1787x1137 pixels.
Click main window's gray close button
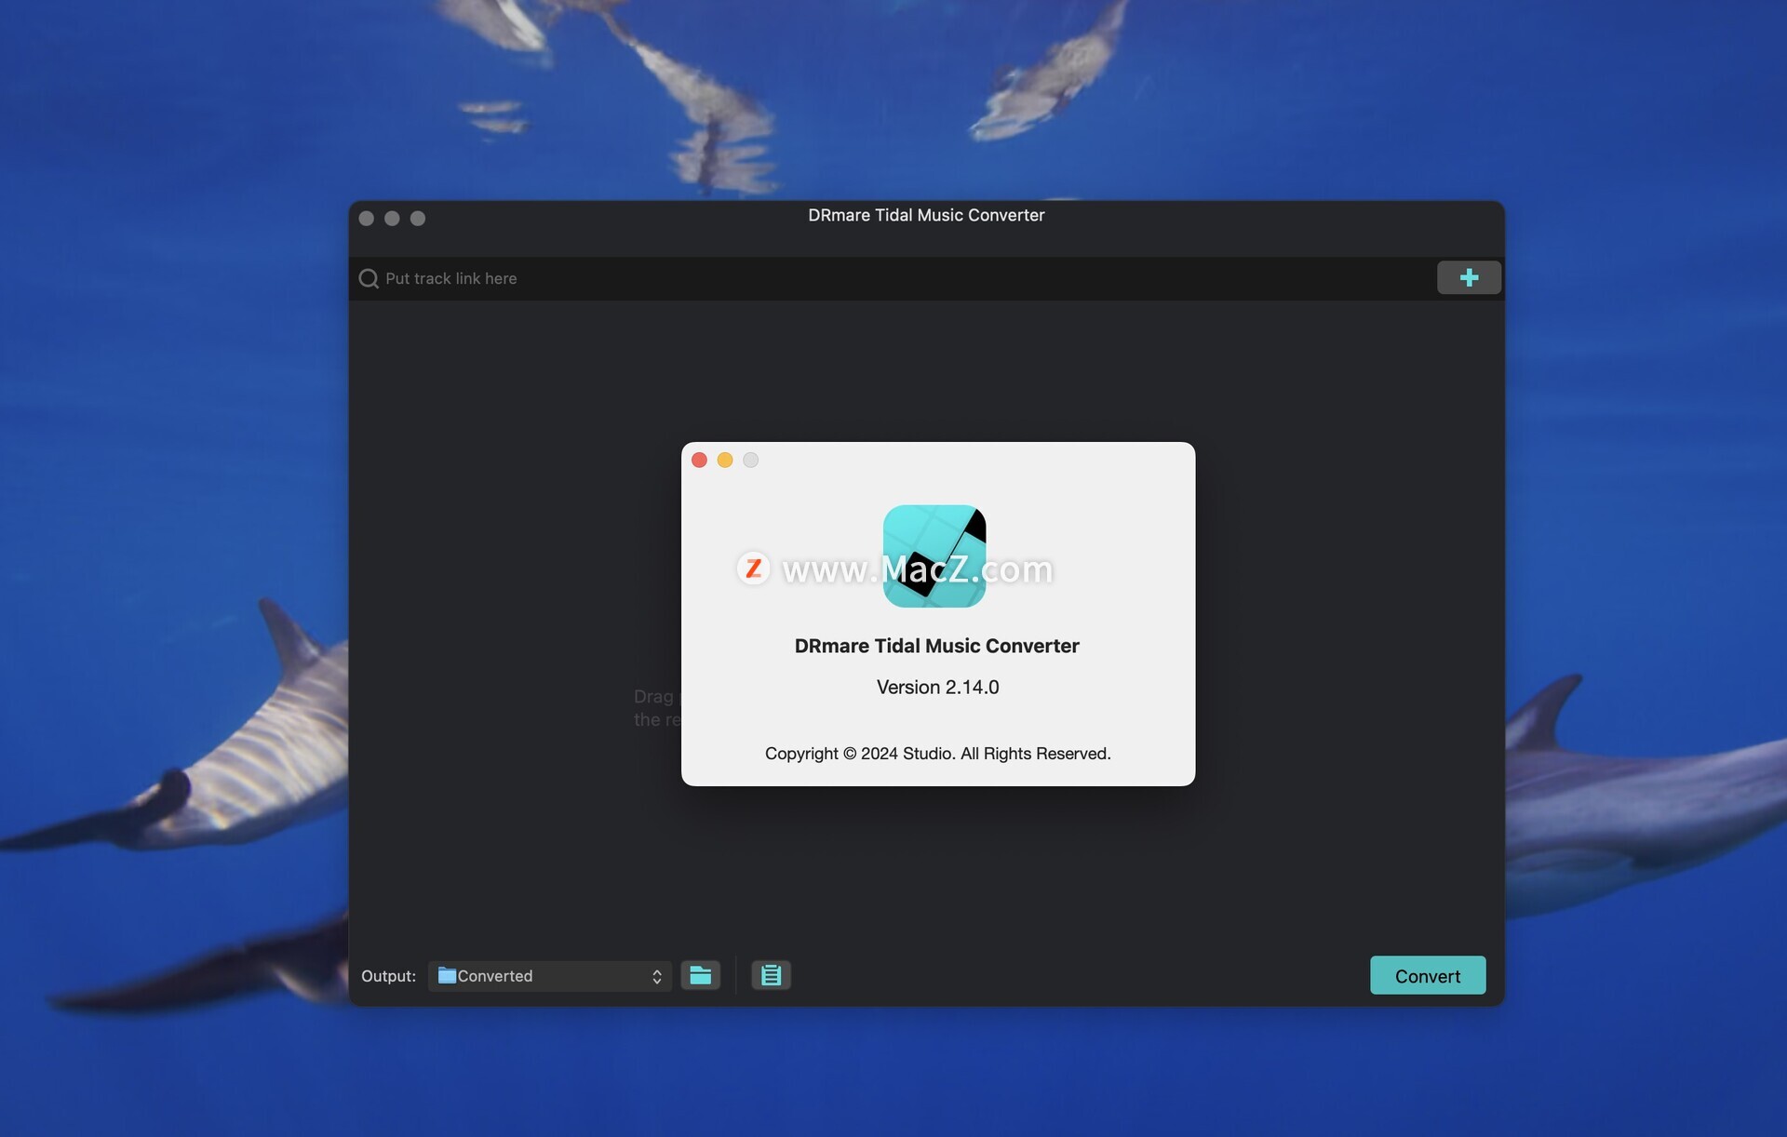coord(366,218)
